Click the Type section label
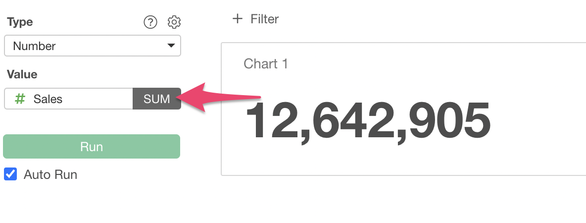 point(20,22)
